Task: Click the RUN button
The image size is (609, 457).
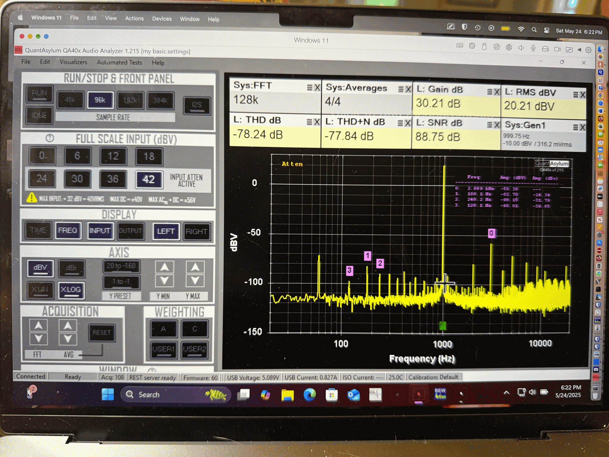Action: tap(40, 94)
